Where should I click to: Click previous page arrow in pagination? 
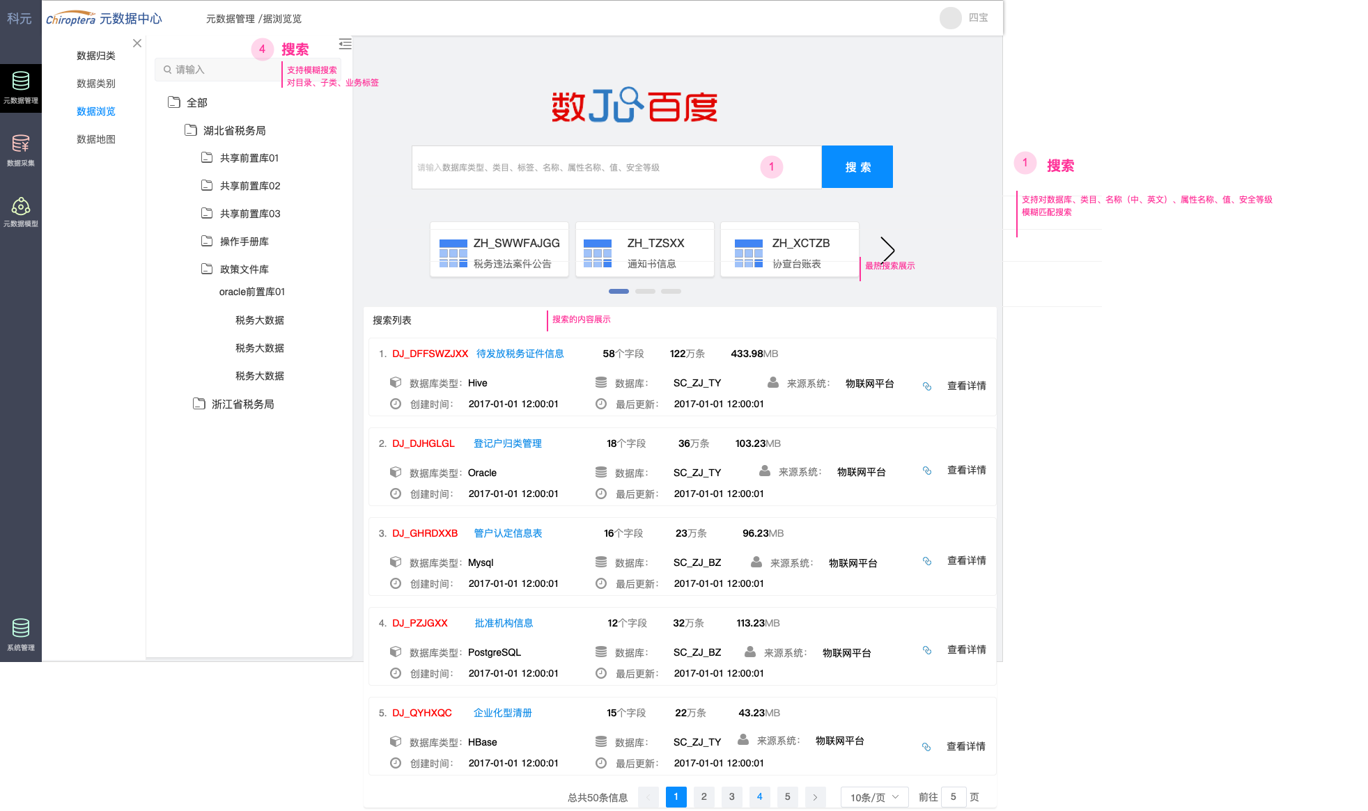648,797
